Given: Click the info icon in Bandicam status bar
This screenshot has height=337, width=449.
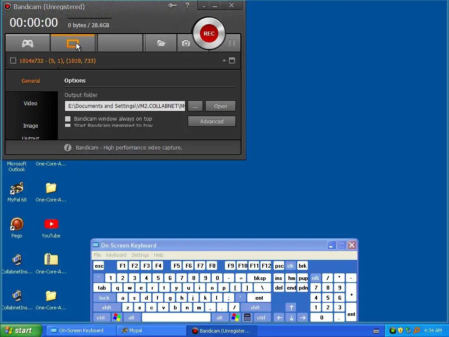Looking at the screenshot, I should pyautogui.click(x=68, y=147).
